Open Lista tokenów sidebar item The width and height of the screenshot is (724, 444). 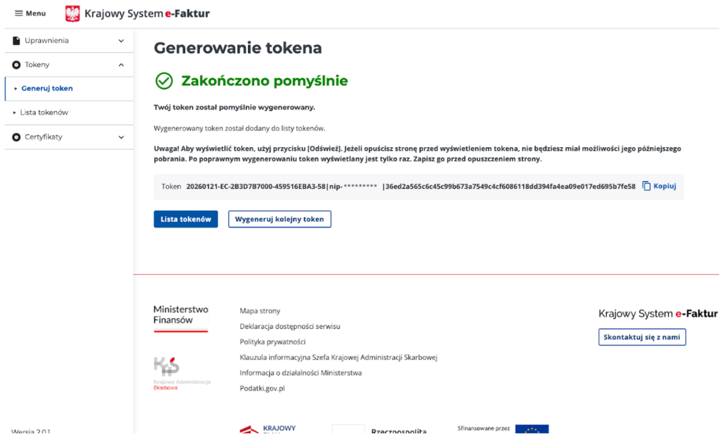click(44, 112)
